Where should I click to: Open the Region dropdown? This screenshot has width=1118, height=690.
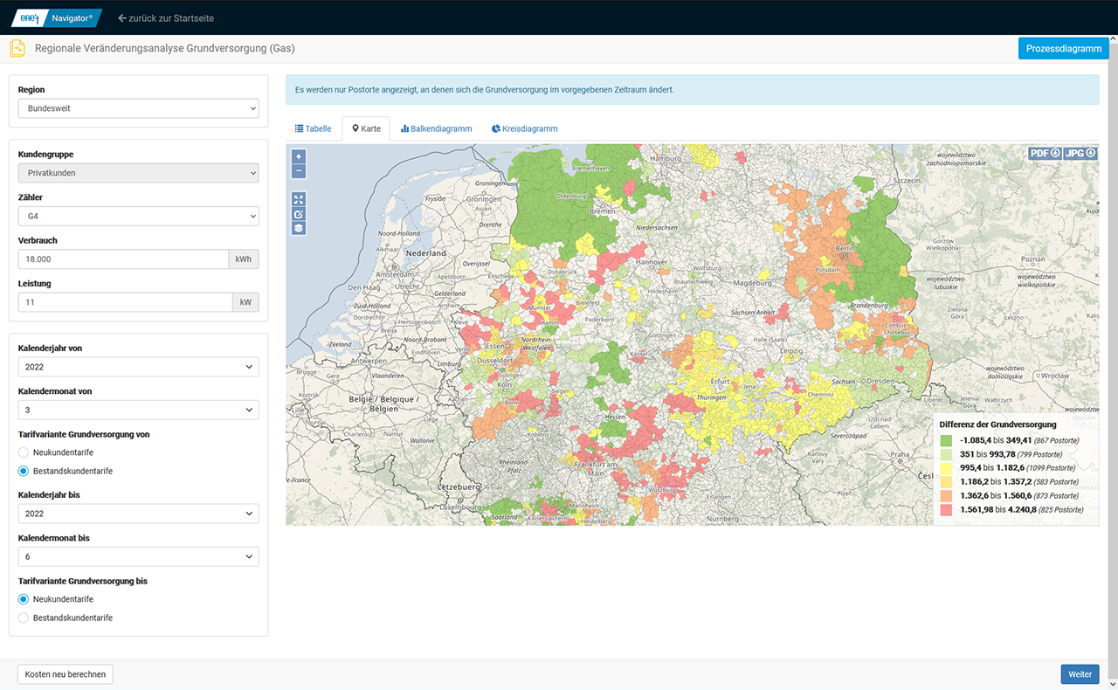138,108
